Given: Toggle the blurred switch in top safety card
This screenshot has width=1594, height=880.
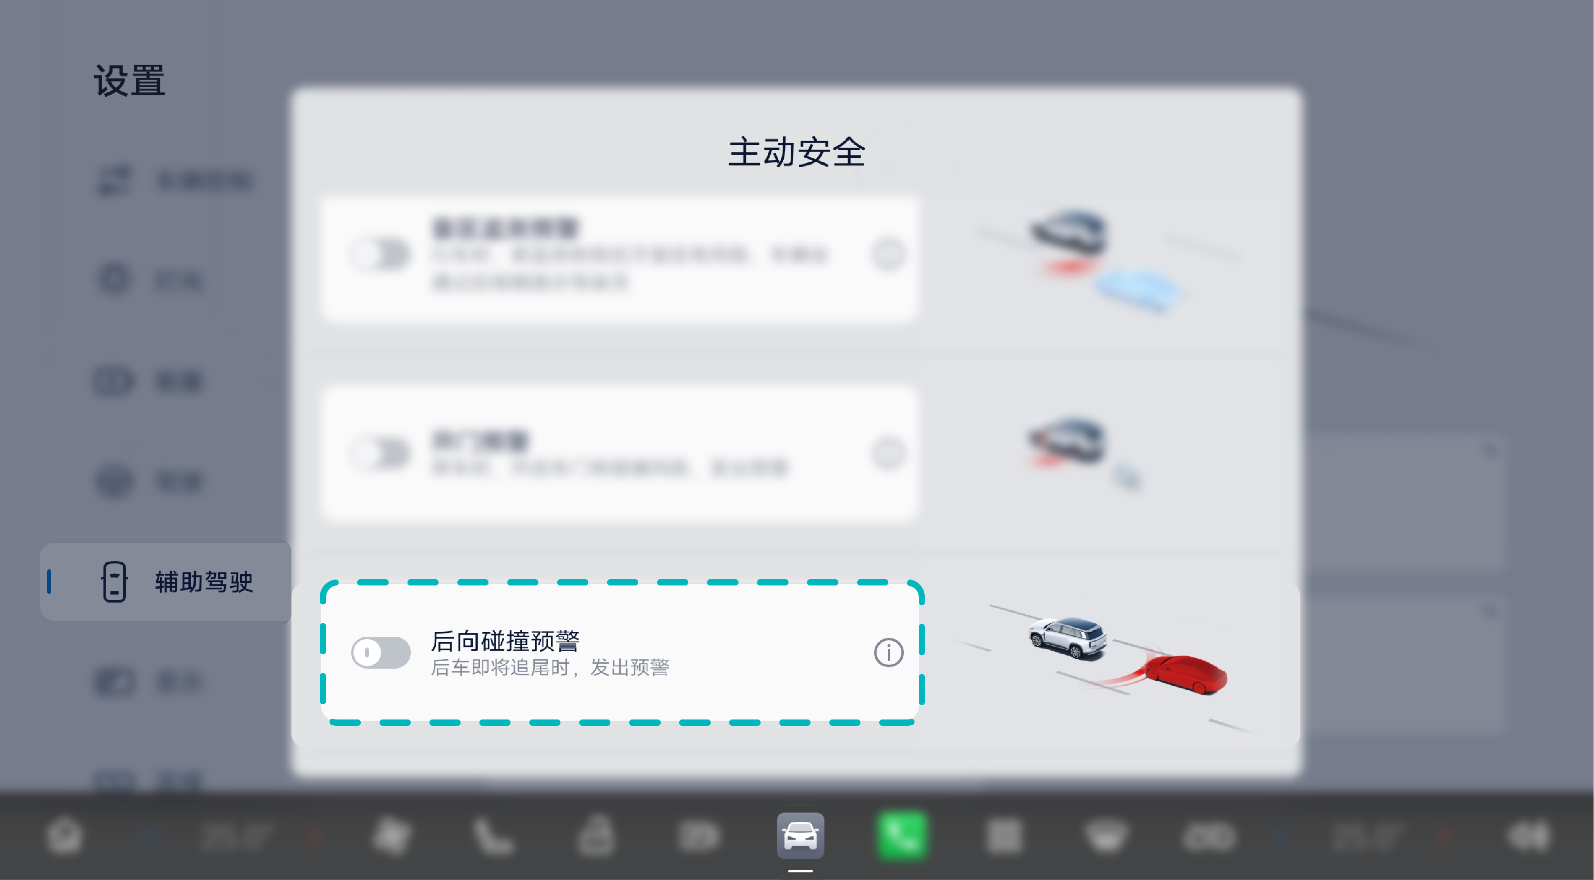Looking at the screenshot, I should click(x=381, y=255).
